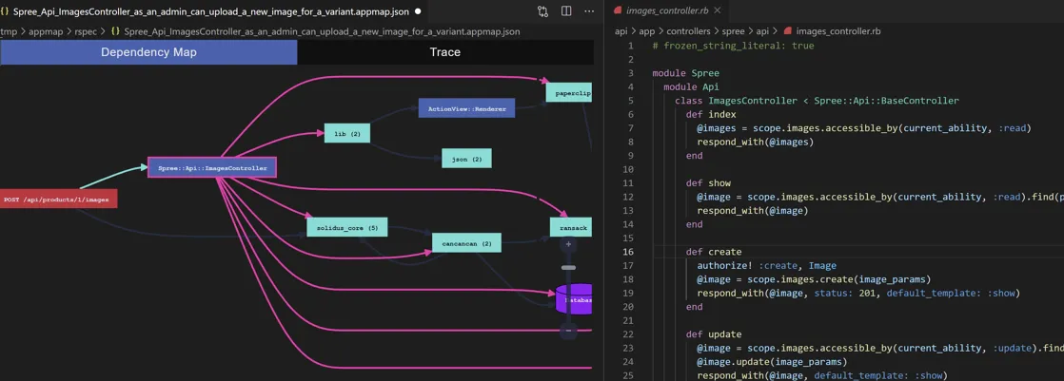Click the 'def update' line

pyautogui.click(x=713, y=334)
